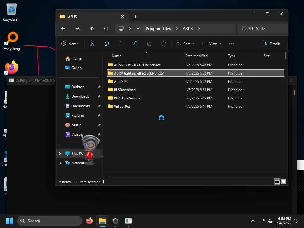Click chevron after monitor icon in breadcrumb
This screenshot has height=228, width=304.
130,28
